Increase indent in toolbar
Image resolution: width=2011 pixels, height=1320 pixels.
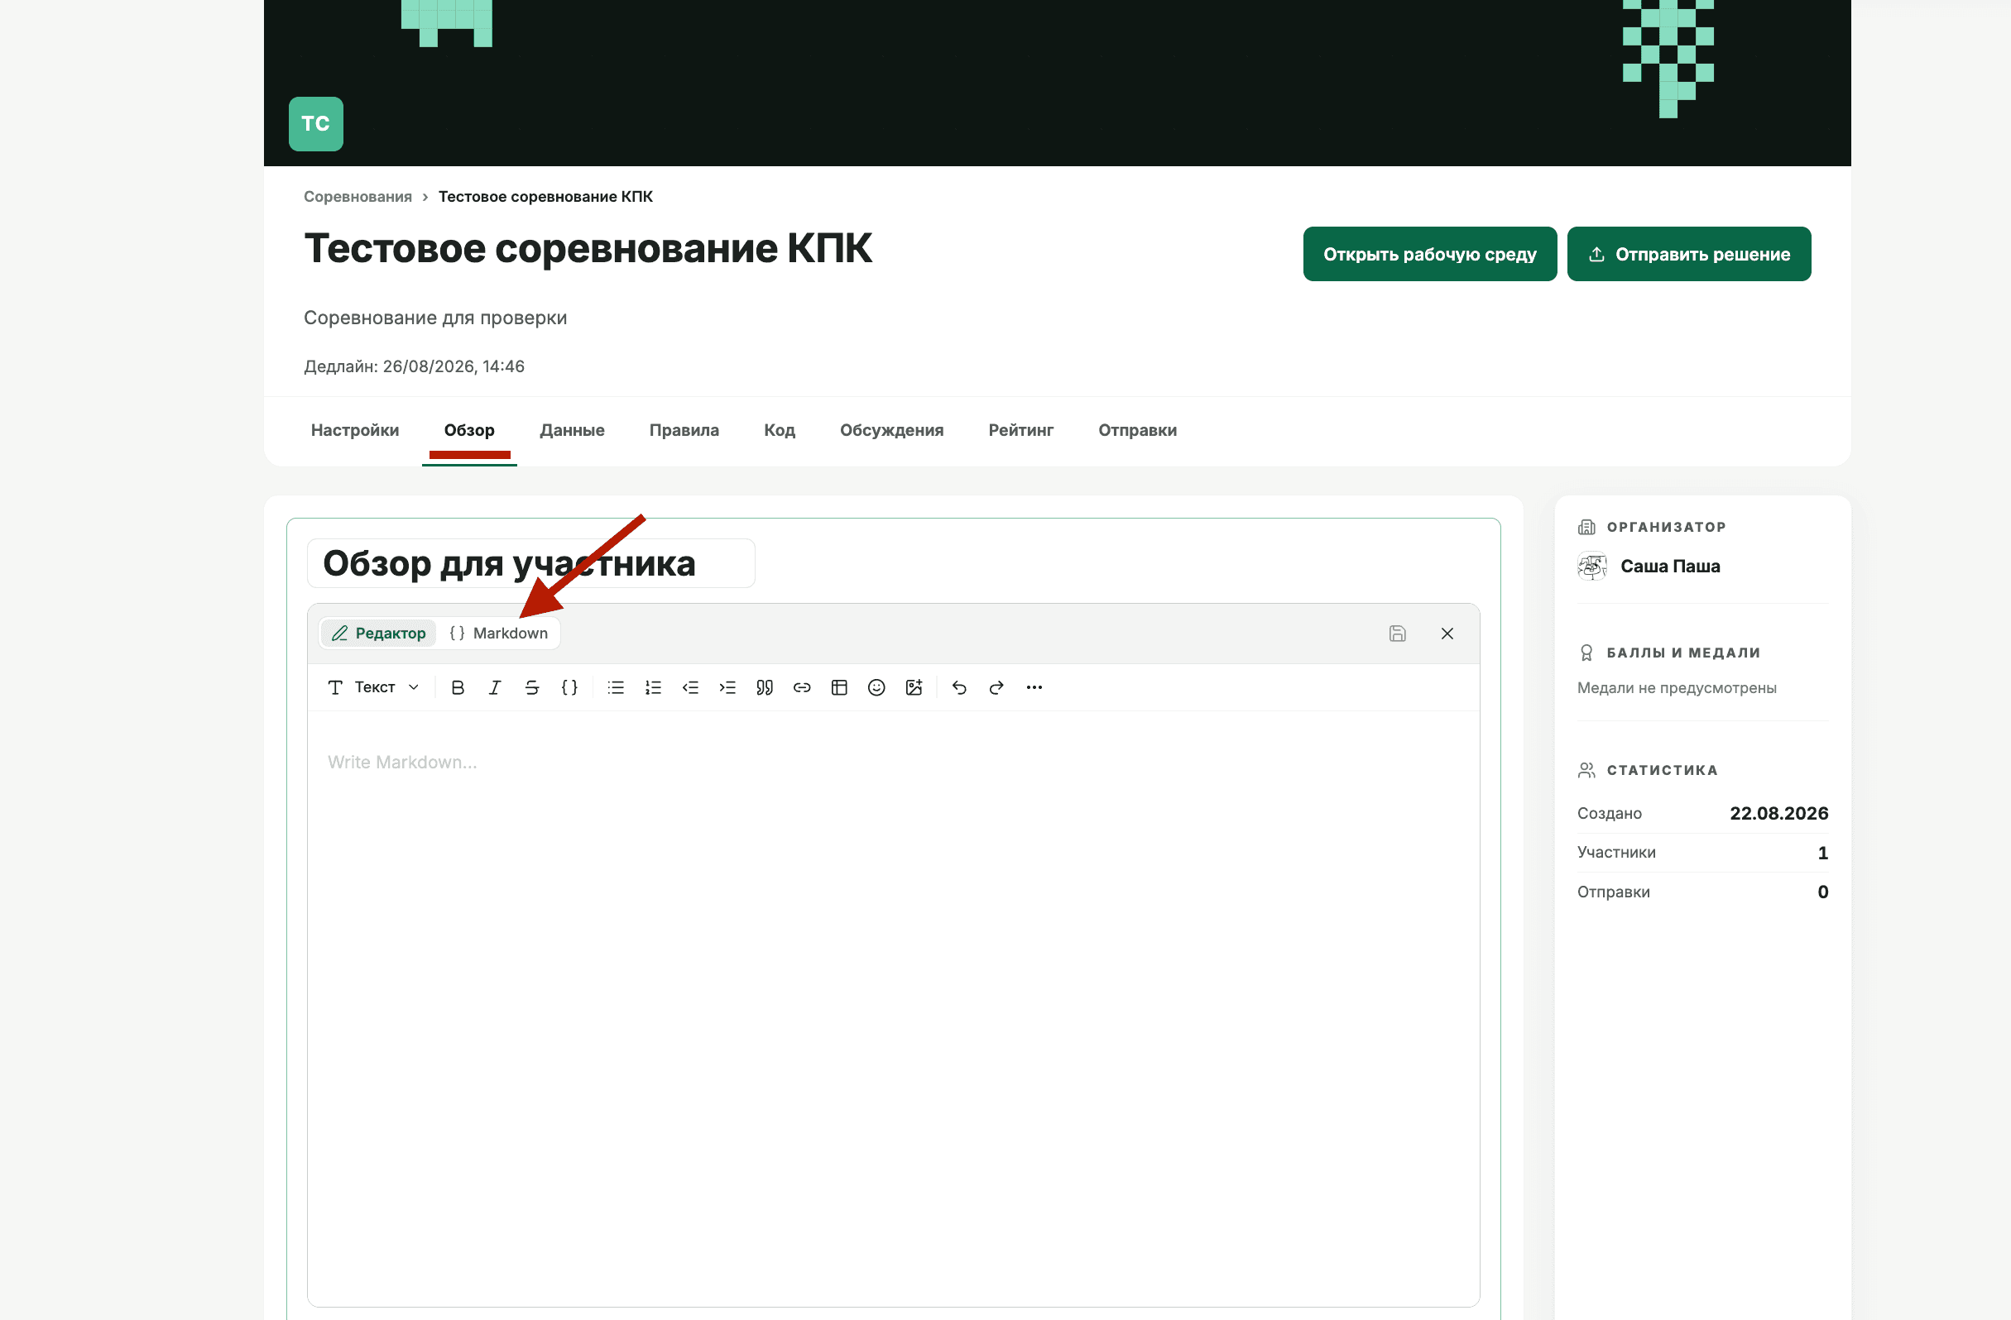click(727, 687)
